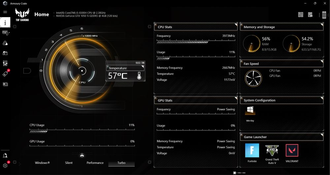Expand the mode panel with up chevron
This screenshot has height=175, width=330.
82,156
